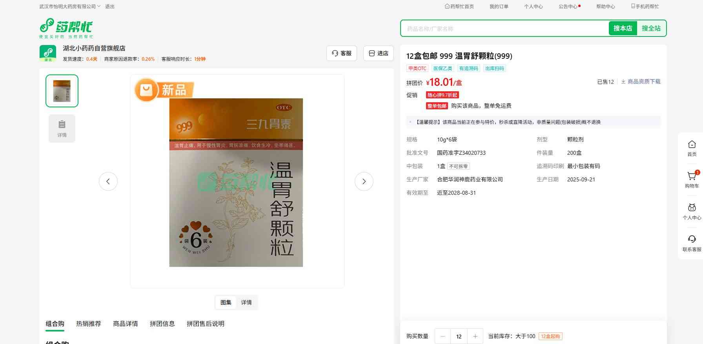
Task: Increase purchase quantity with plus button
Action: pyautogui.click(x=475, y=336)
